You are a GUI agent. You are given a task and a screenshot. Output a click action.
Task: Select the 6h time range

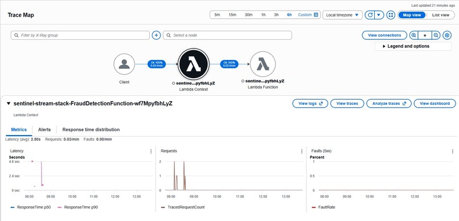[289, 15]
